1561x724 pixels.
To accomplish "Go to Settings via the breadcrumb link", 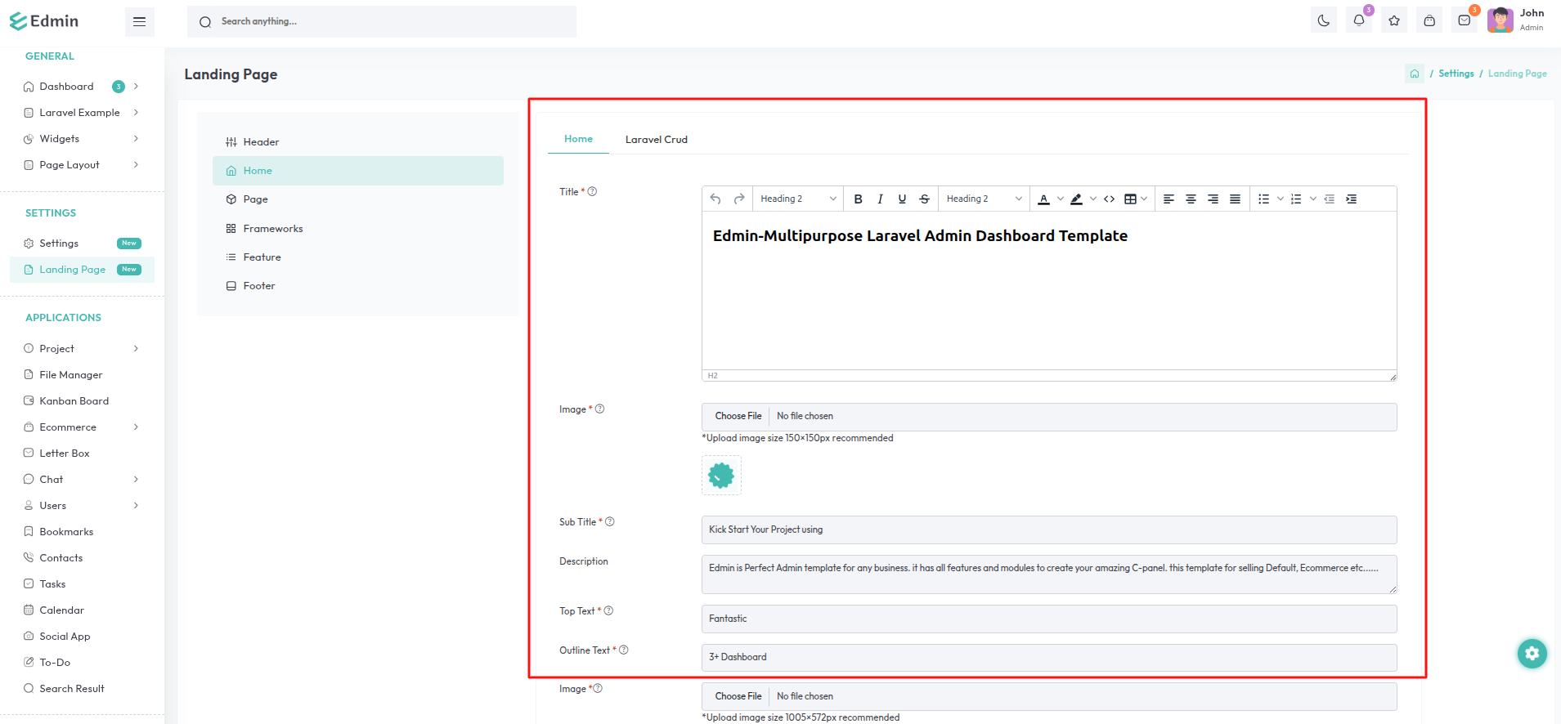I will pos(1456,74).
